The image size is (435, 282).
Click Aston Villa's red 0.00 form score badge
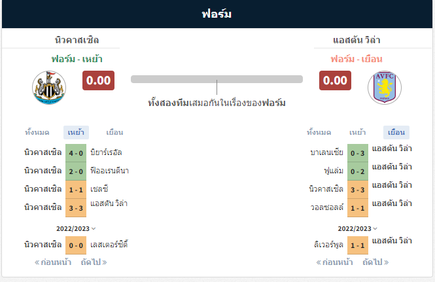coord(335,80)
